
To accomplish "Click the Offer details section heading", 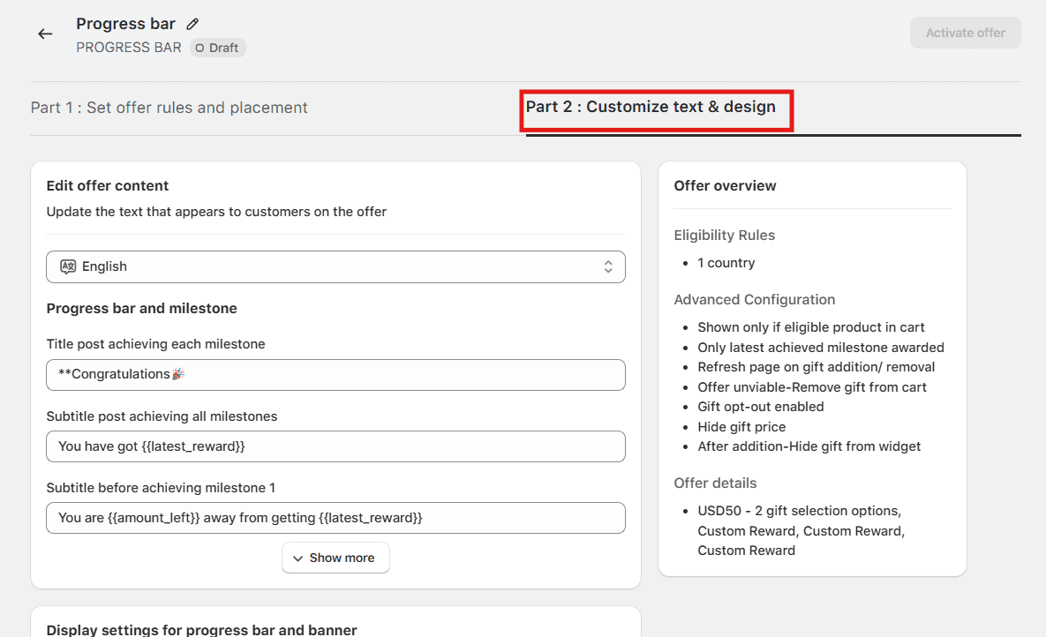I will [715, 483].
